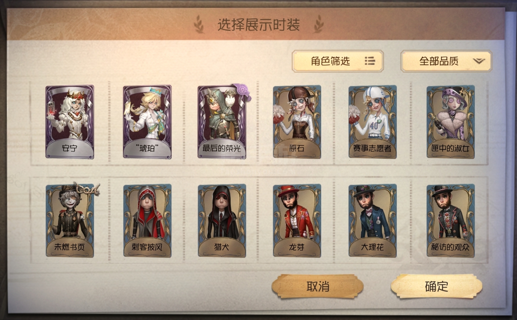The image size is (517, 320).
Task: Choose the 龙芽 costume card
Action: pos(297,221)
